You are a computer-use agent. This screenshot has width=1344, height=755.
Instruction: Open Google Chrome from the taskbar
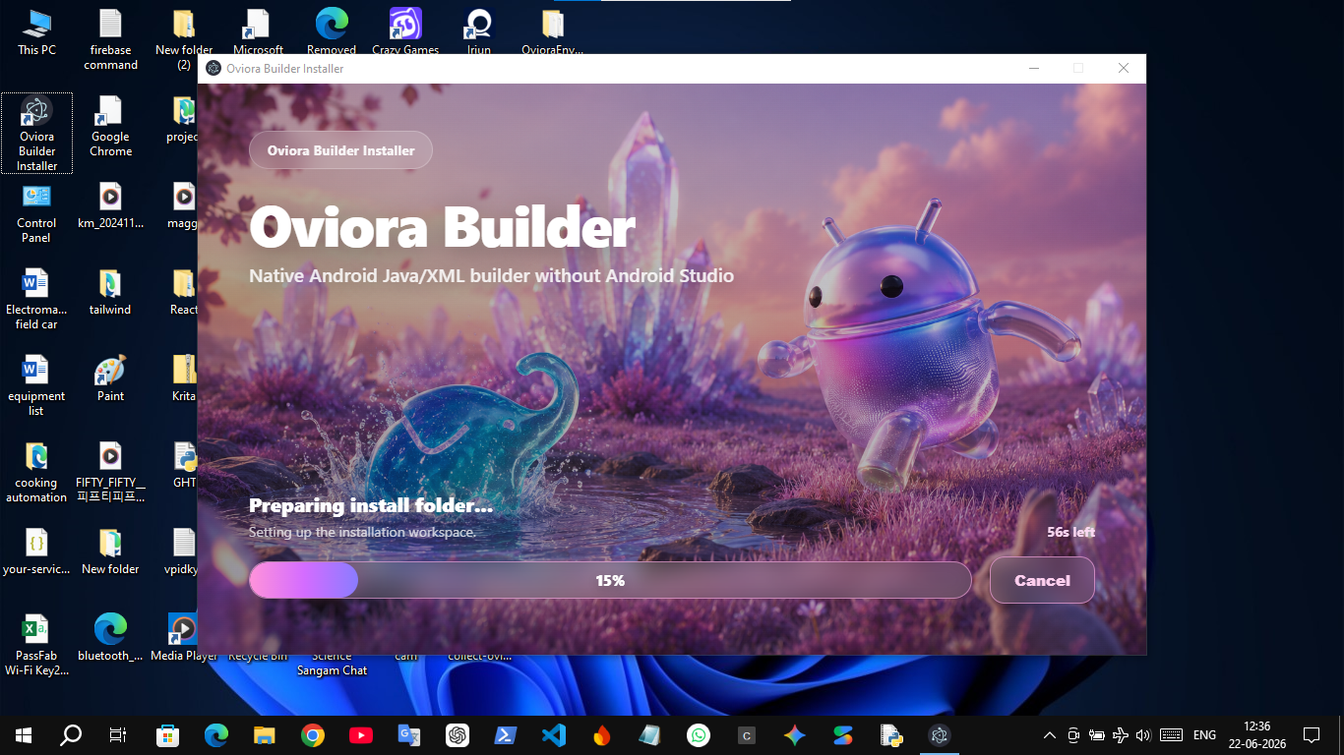[312, 734]
